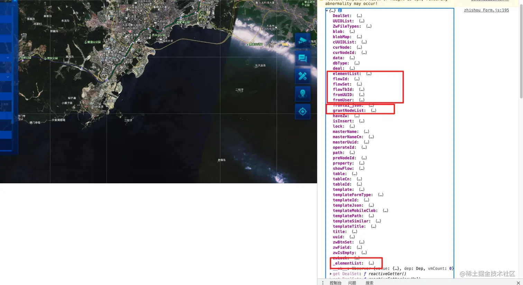Invoke getter for templateFormType property
523x285 pixels.
coord(380,195)
